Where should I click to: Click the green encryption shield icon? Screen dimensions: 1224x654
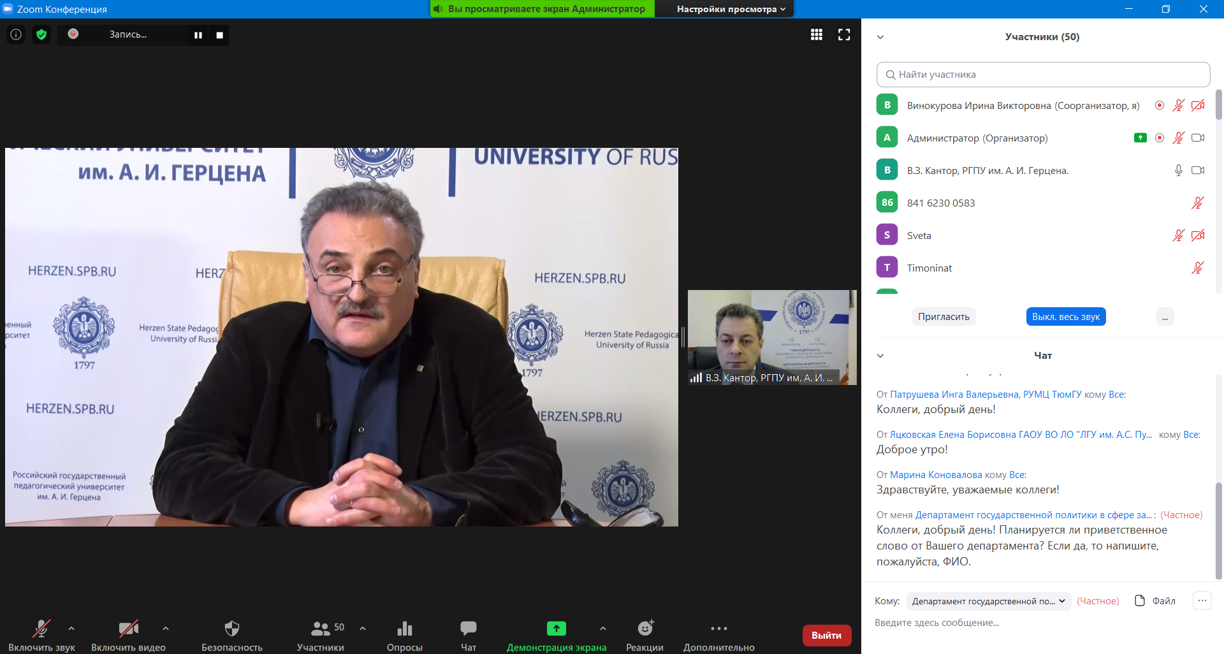click(x=41, y=34)
